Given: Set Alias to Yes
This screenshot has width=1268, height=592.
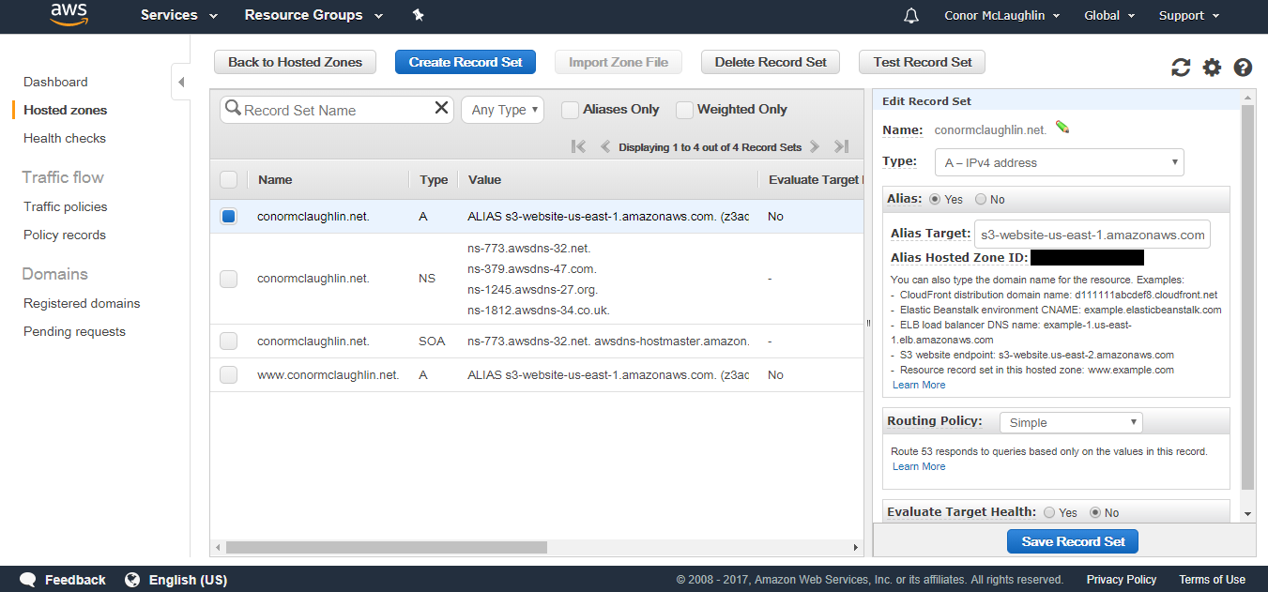Looking at the screenshot, I should coord(935,199).
